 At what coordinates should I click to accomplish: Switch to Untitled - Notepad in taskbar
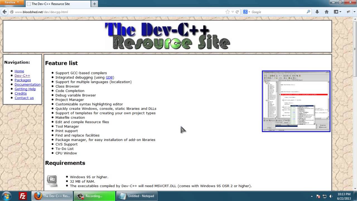click(137, 196)
